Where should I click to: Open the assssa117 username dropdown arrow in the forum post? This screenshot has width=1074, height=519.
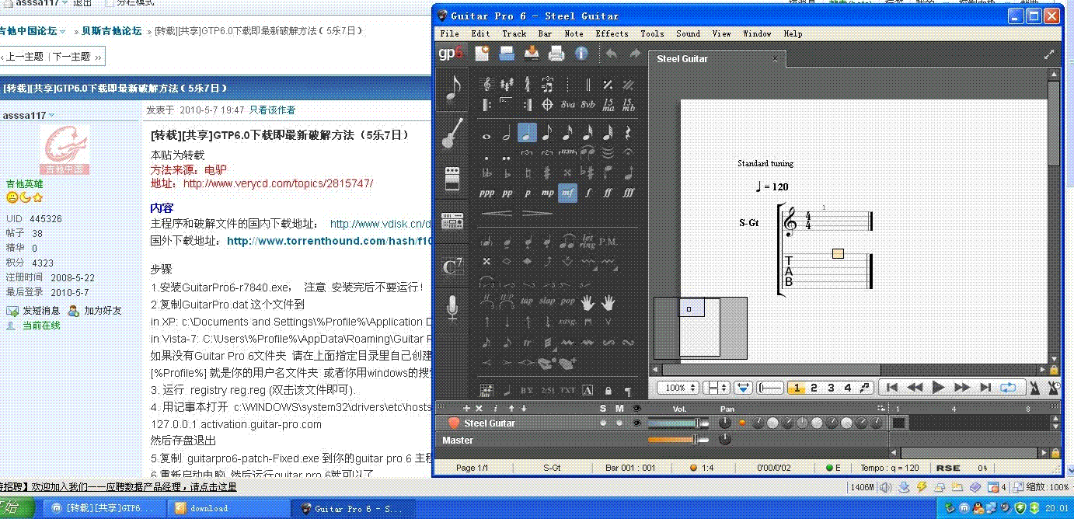tap(52, 115)
